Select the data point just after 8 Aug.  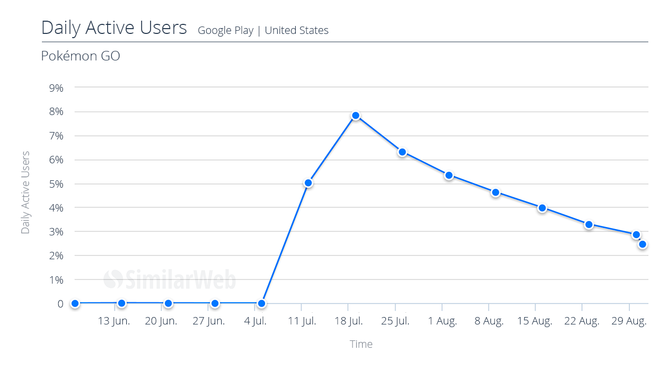496,192
